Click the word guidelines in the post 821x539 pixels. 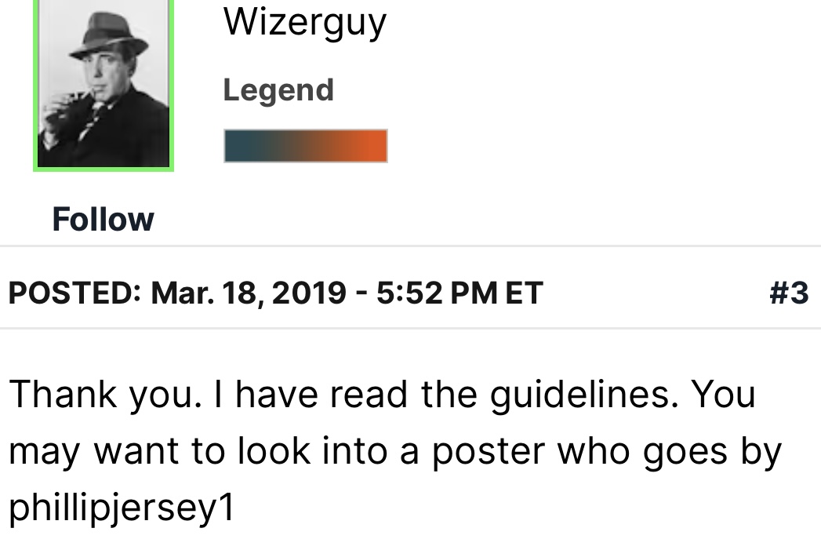pyautogui.click(x=582, y=395)
